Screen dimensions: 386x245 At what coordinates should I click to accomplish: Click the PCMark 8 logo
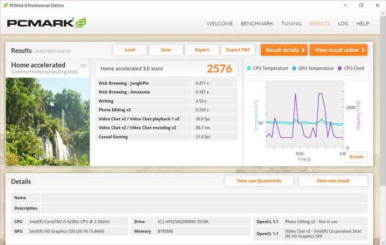(46, 23)
